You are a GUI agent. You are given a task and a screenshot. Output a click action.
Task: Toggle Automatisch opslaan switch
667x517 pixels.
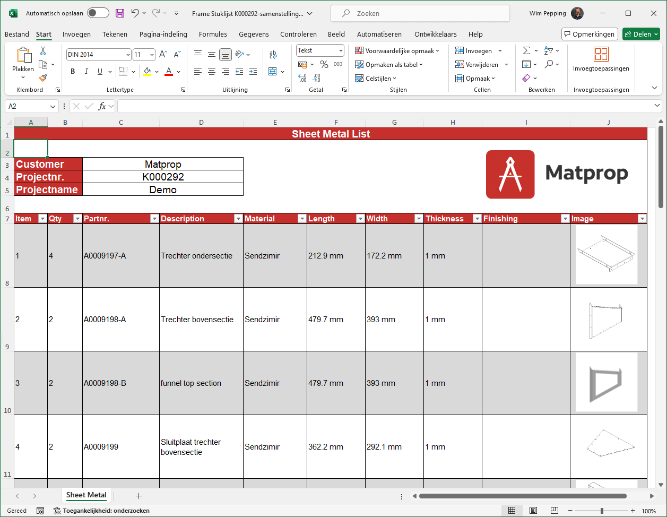pyautogui.click(x=98, y=13)
